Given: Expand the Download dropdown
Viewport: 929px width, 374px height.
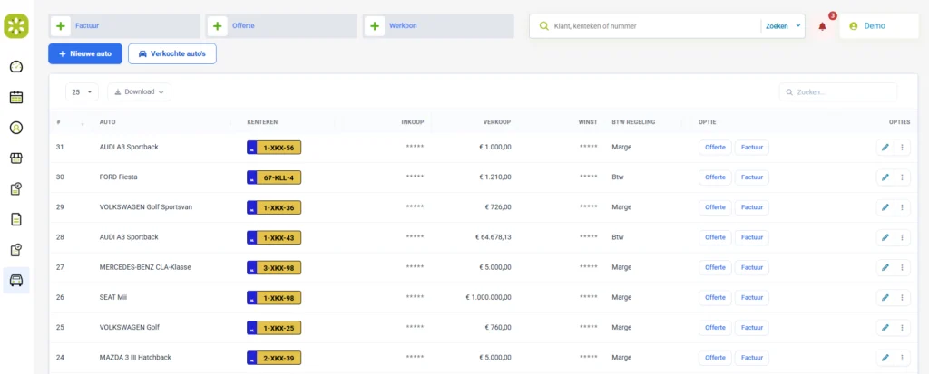Looking at the screenshot, I should point(139,92).
